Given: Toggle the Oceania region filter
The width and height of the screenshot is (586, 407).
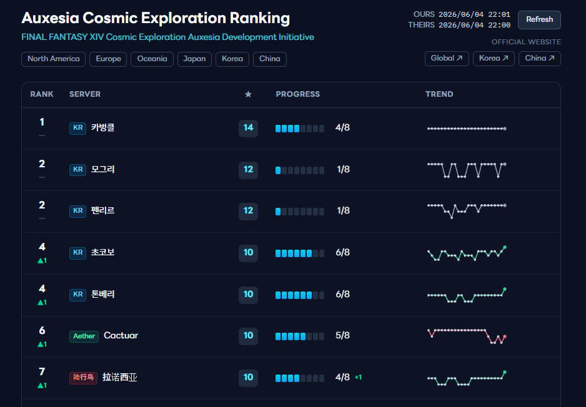Looking at the screenshot, I should click(x=152, y=59).
